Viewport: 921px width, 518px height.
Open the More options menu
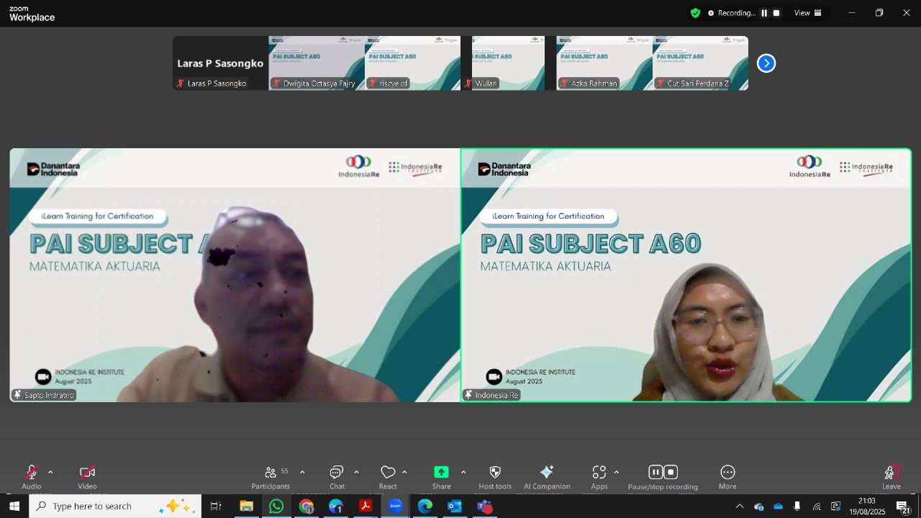click(x=727, y=476)
